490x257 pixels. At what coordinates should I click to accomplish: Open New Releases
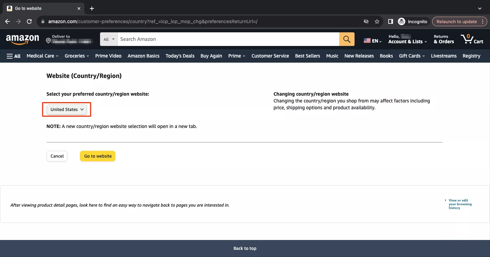point(359,56)
